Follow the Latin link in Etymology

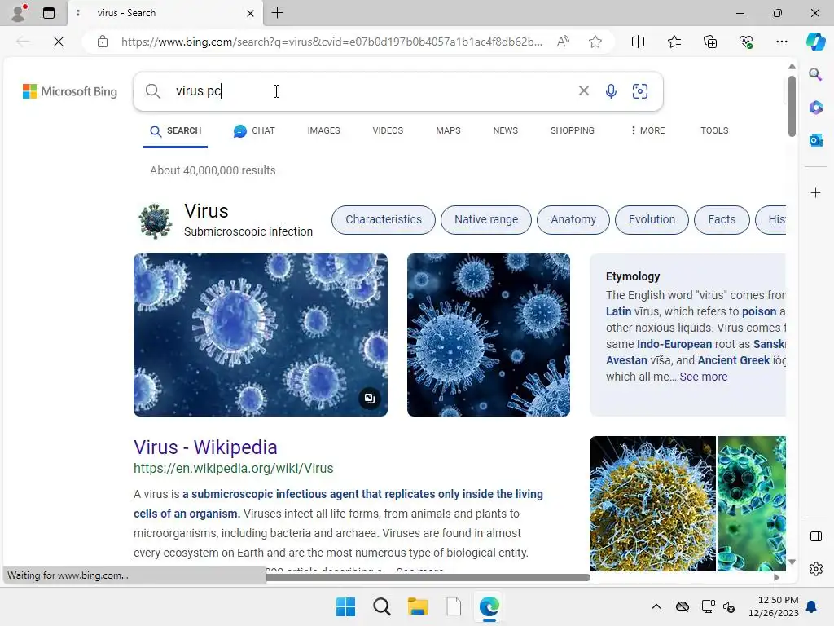pos(619,311)
